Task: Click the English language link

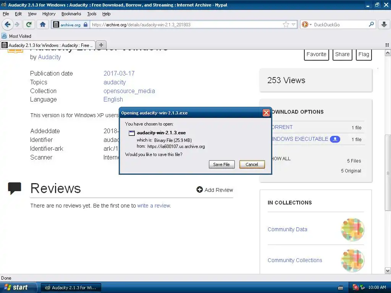Action: tap(113, 100)
